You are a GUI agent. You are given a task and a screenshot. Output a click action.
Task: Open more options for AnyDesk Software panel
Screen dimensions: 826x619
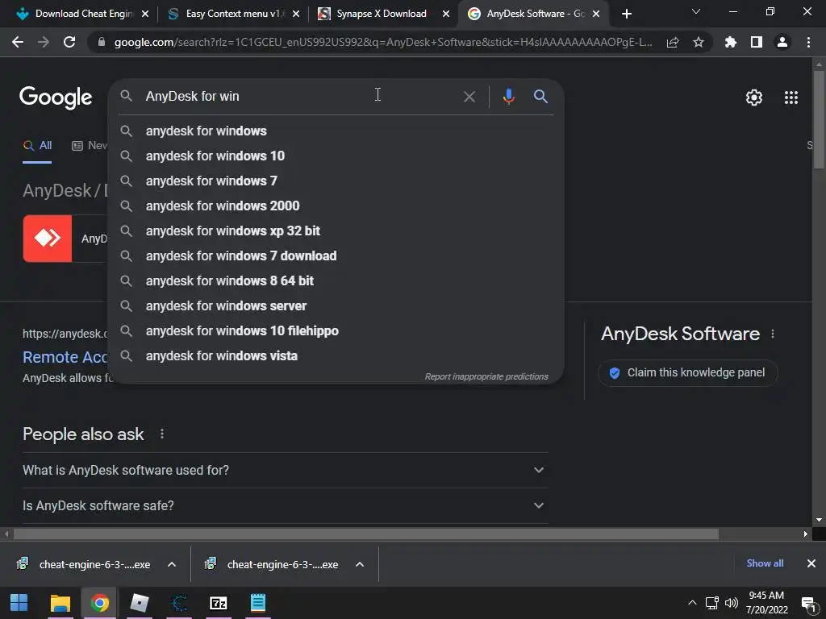(773, 334)
